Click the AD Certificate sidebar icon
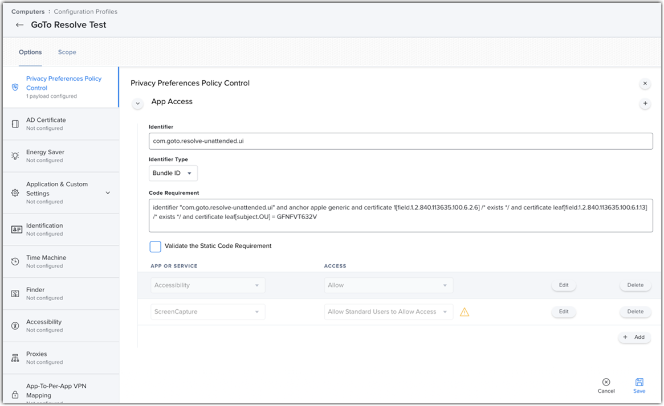 coord(15,124)
